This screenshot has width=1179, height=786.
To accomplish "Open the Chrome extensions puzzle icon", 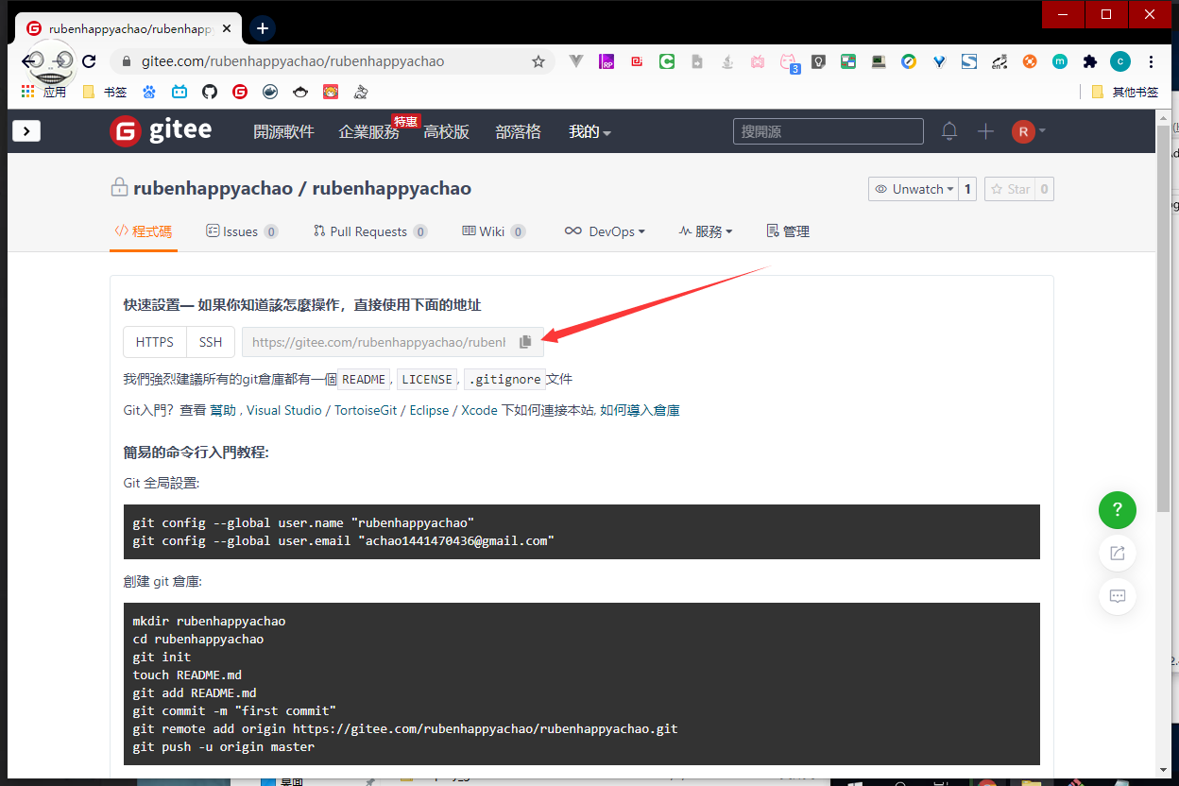I will pos(1089,61).
